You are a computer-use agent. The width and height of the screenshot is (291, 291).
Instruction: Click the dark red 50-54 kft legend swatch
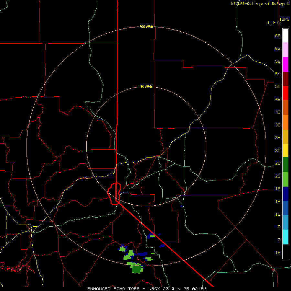click(286, 79)
